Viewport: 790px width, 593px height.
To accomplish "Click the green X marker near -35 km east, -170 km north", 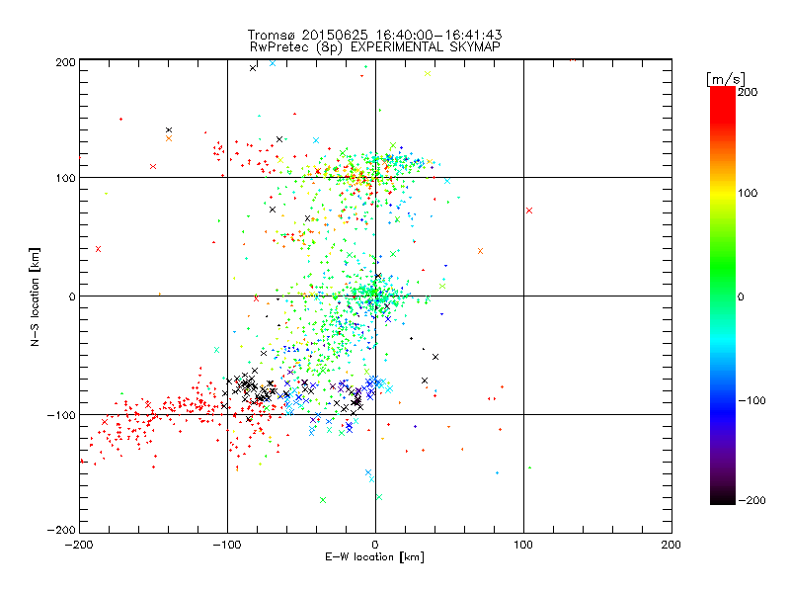I will [x=323, y=500].
